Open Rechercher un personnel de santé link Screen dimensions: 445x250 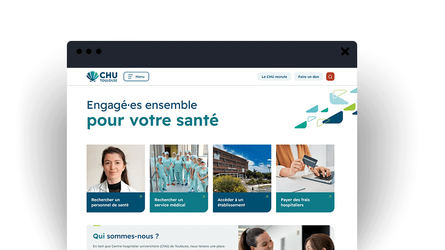click(110, 202)
